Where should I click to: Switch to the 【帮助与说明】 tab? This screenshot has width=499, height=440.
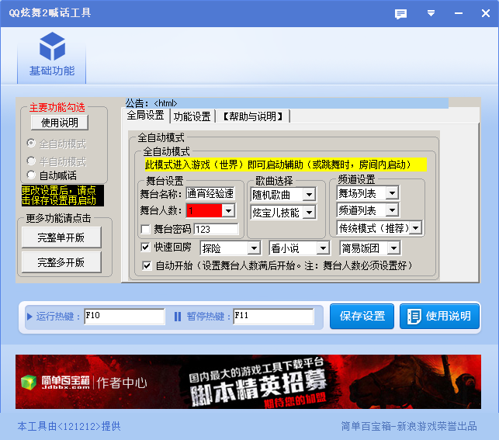pyautogui.click(x=253, y=116)
